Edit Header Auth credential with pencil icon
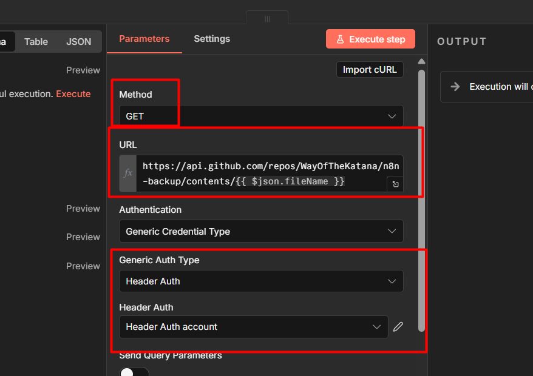This screenshot has height=376, width=533. (x=398, y=327)
